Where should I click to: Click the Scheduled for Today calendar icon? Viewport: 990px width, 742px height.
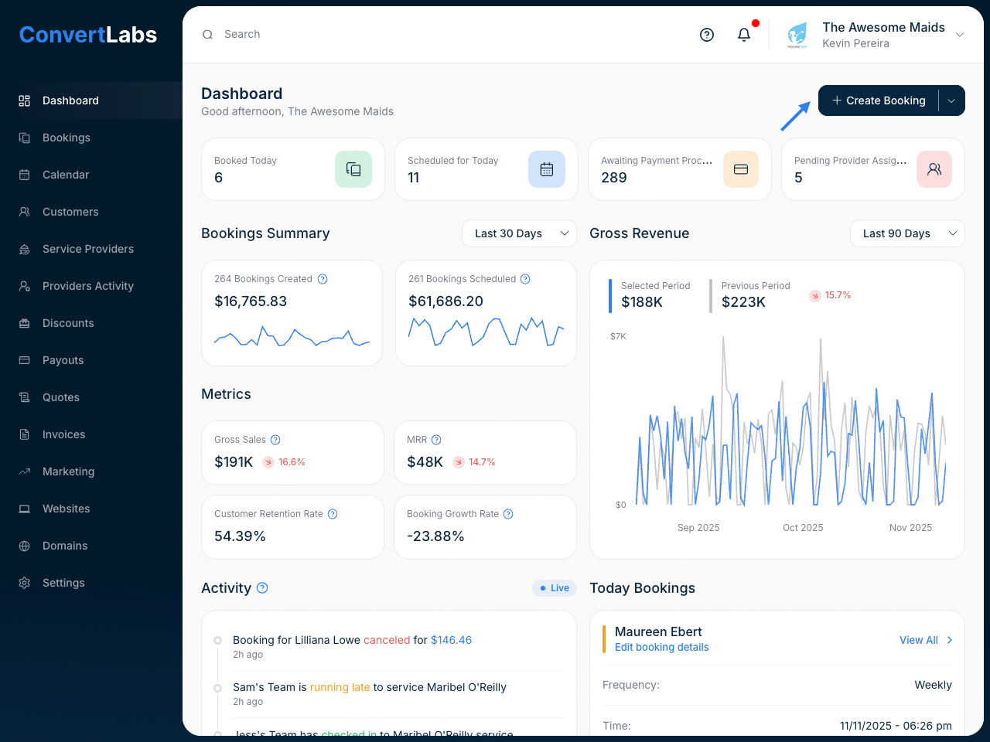(x=547, y=169)
